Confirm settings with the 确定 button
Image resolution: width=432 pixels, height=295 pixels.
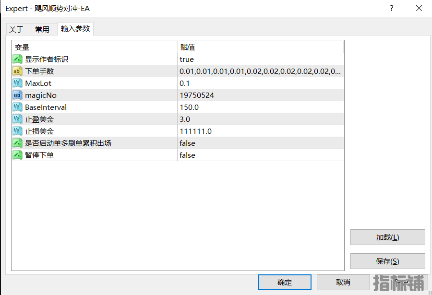pos(285,283)
